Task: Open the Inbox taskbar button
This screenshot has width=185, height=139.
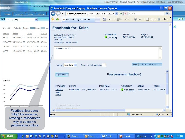Action: [x=91, y=136]
